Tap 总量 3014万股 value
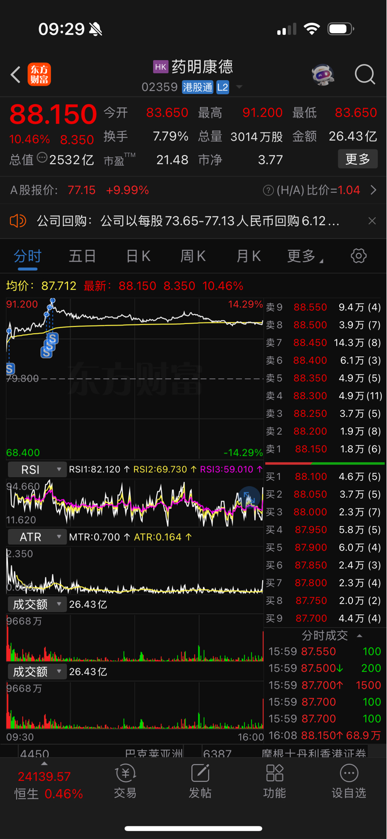 tap(257, 137)
